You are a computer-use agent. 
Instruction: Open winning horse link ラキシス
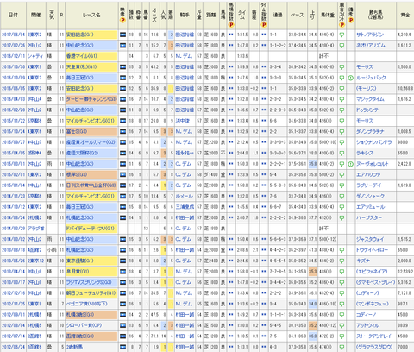(x=365, y=153)
